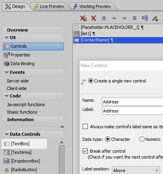Uncheck Break after control checkbox
Viewport: 163px width, 174px height.
click(85, 151)
